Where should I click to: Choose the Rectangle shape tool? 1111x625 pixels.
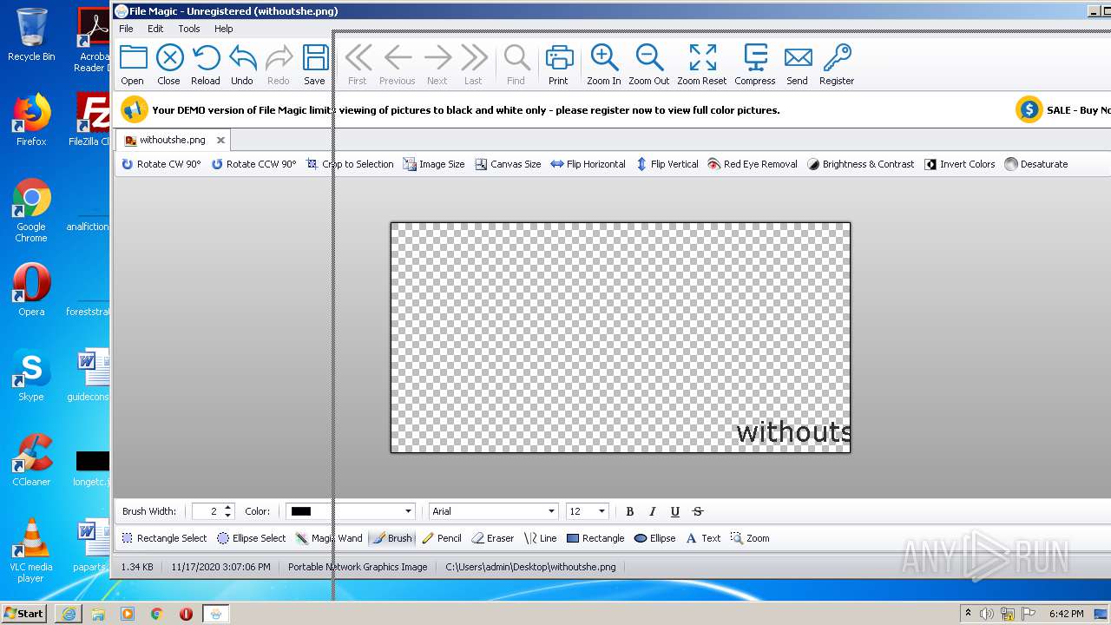pyautogui.click(x=595, y=538)
